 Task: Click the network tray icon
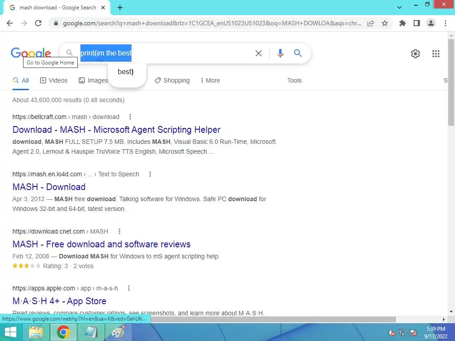tap(403, 333)
